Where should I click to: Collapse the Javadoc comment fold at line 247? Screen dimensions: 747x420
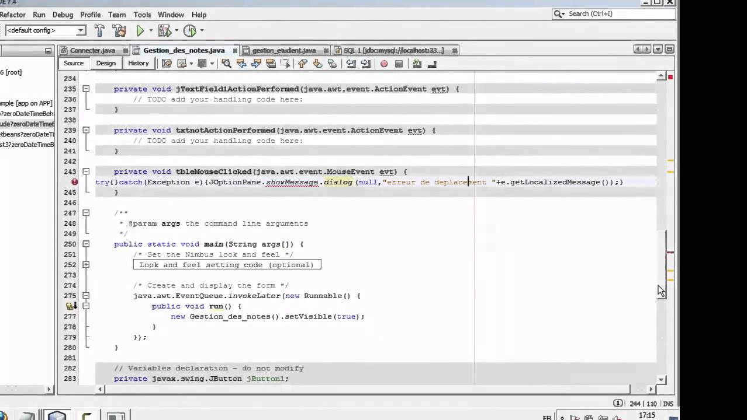coord(86,213)
